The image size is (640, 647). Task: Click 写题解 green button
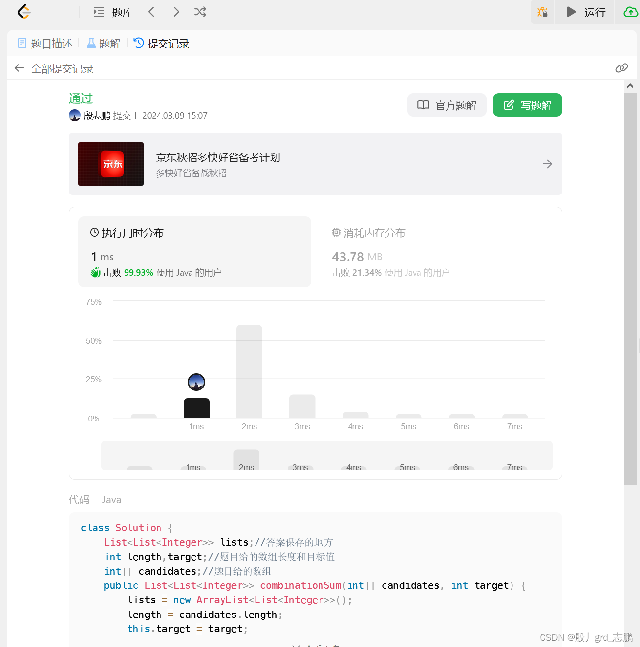[x=527, y=105]
